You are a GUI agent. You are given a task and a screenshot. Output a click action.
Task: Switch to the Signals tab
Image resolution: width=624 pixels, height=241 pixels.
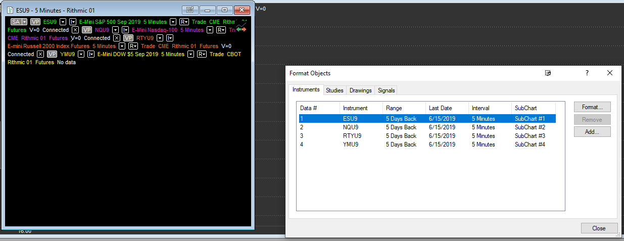pyautogui.click(x=387, y=90)
